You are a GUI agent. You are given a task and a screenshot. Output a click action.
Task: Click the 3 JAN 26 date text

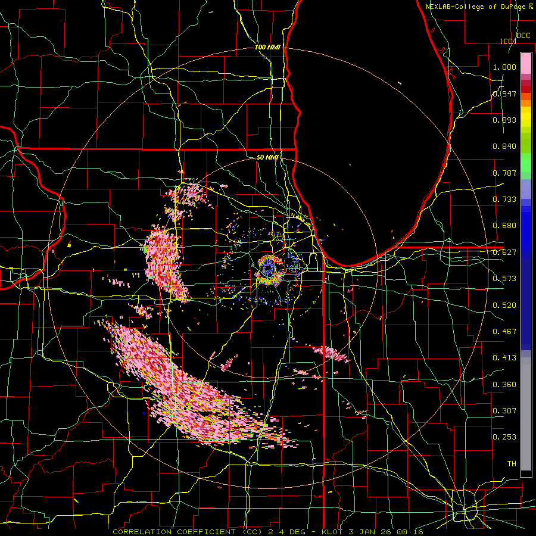click(x=369, y=532)
